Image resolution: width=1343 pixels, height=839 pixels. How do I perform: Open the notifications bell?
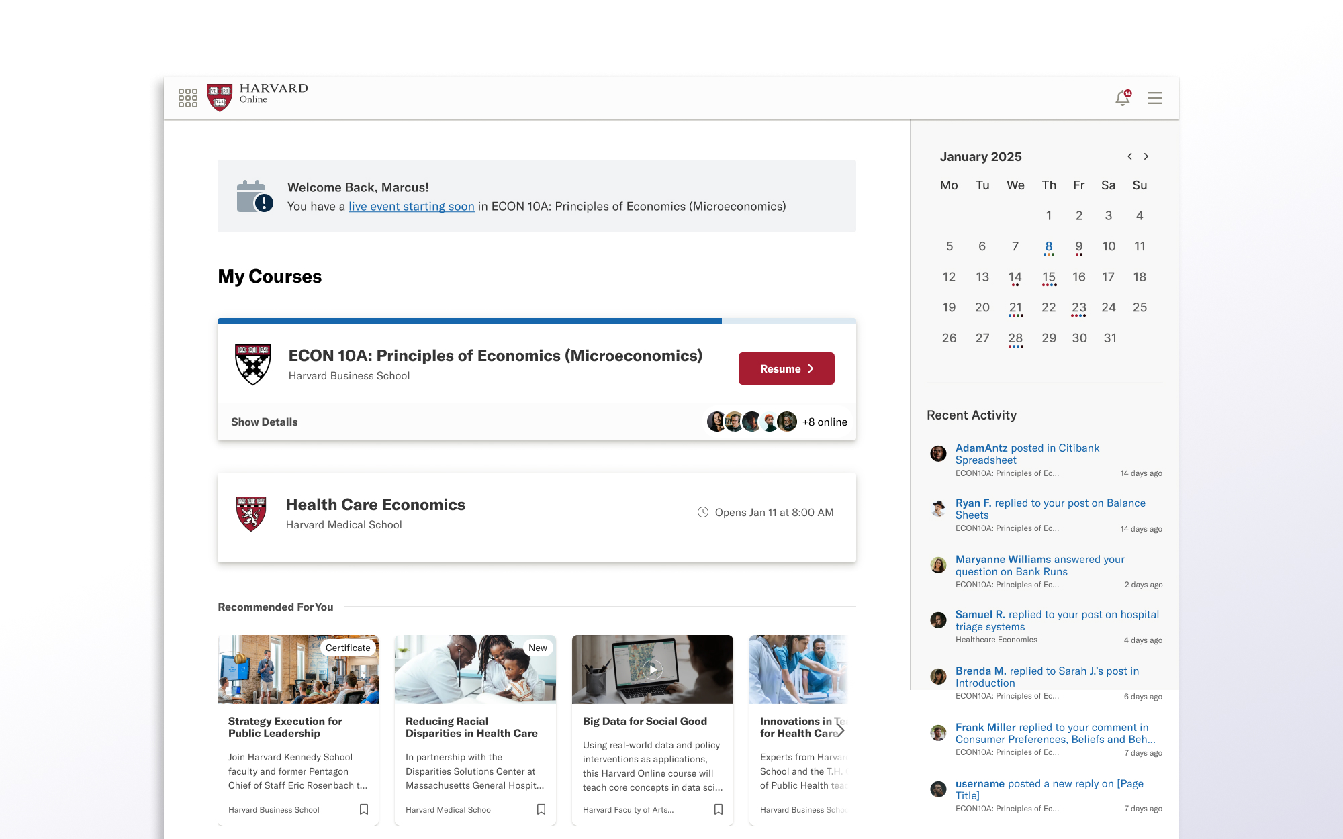click(1123, 98)
